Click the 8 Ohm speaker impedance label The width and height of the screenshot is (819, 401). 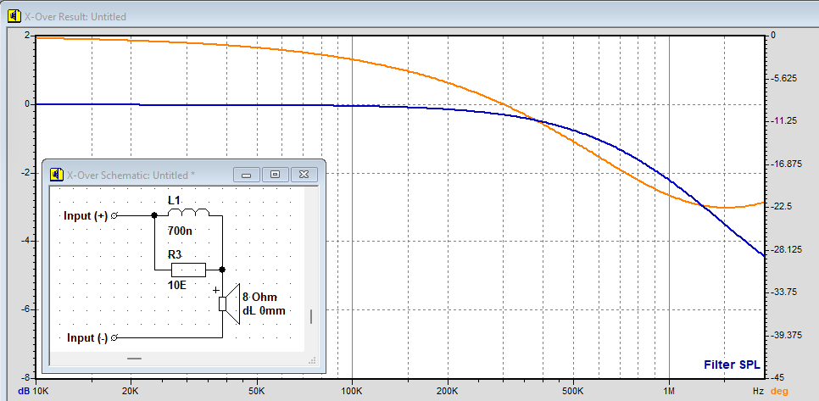[259, 298]
